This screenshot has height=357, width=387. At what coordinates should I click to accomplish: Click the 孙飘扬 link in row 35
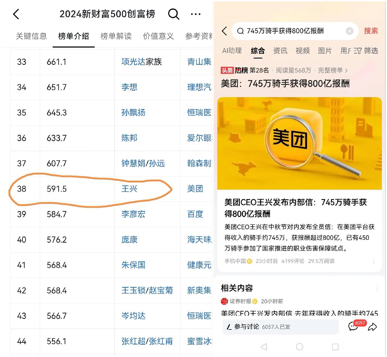[133, 113]
